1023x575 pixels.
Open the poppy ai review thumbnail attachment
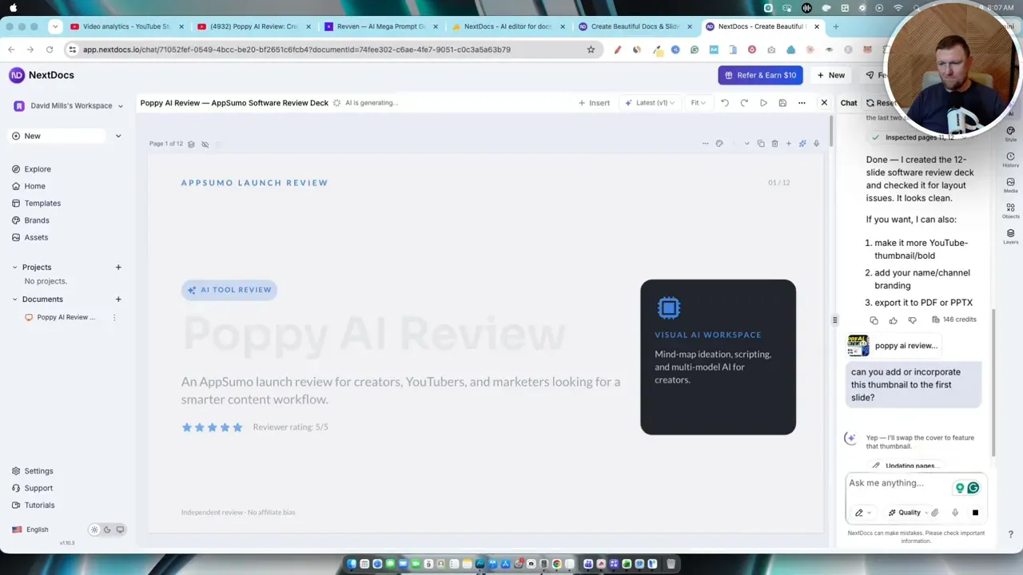pyautogui.click(x=894, y=346)
